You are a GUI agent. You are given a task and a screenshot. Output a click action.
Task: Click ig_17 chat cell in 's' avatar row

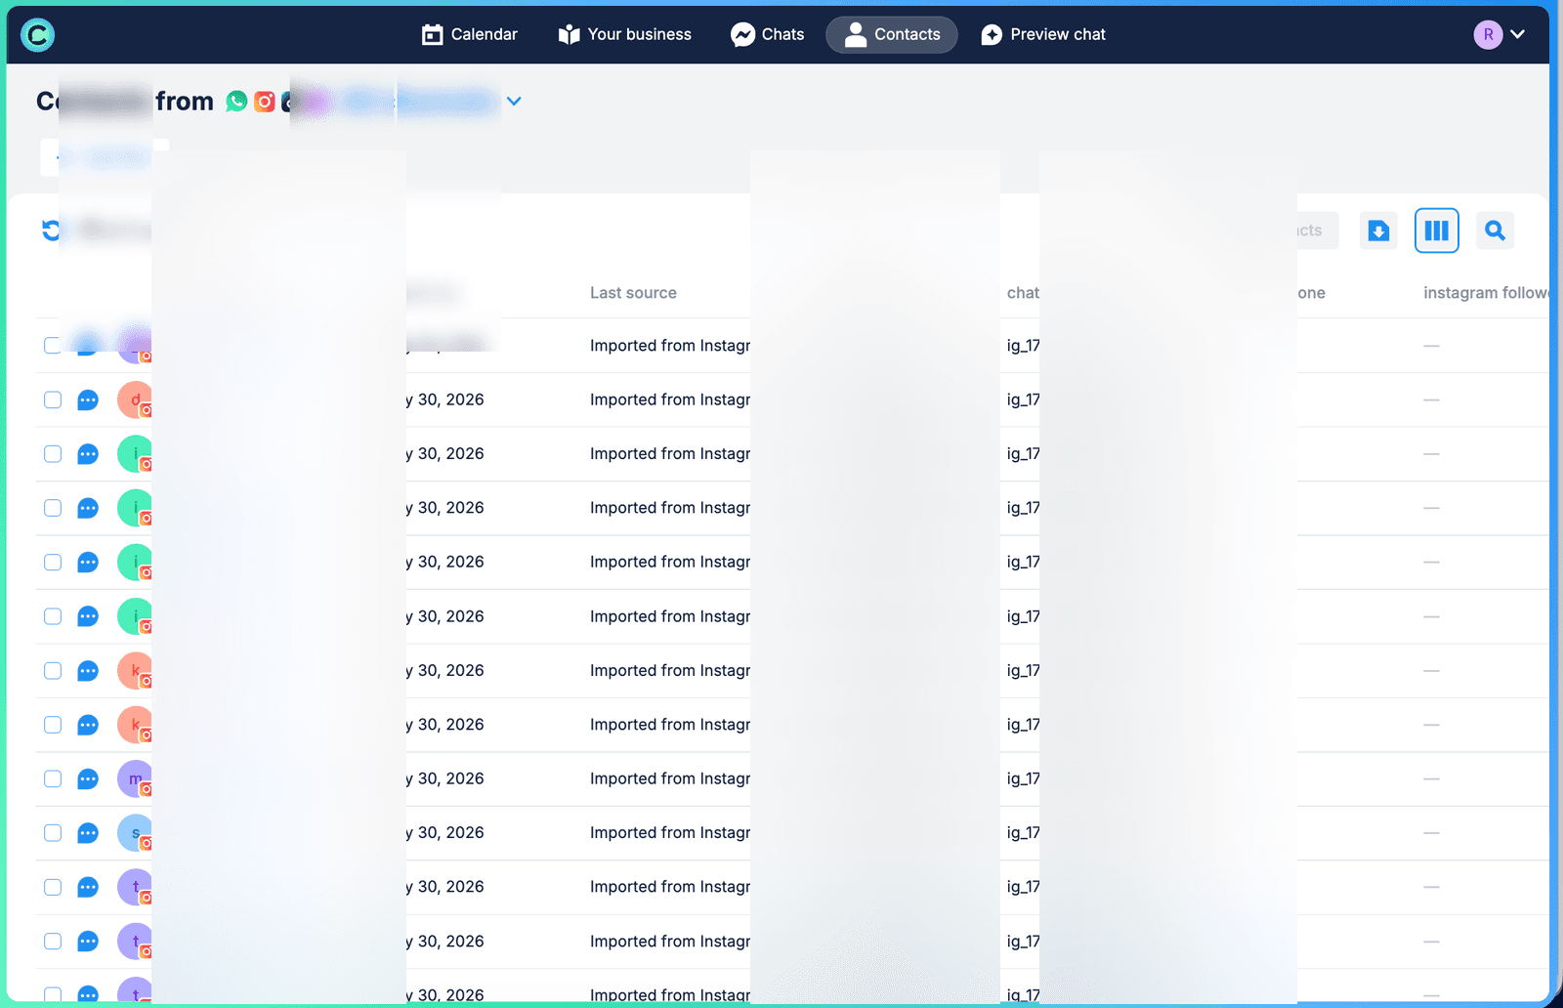point(1023,833)
